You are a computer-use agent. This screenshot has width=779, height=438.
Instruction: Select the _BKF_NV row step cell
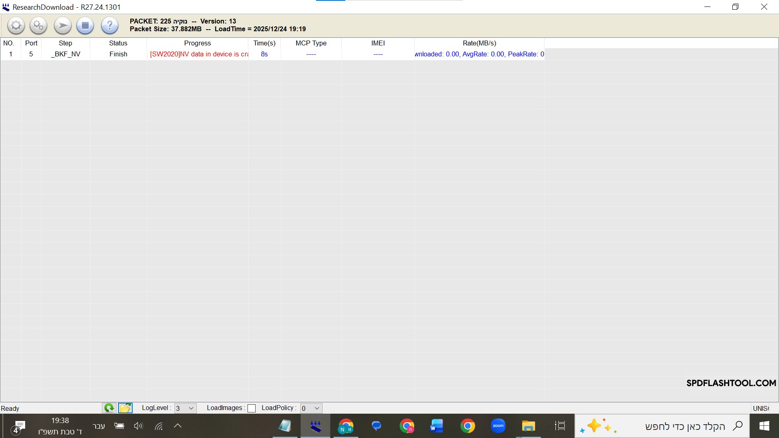point(66,54)
